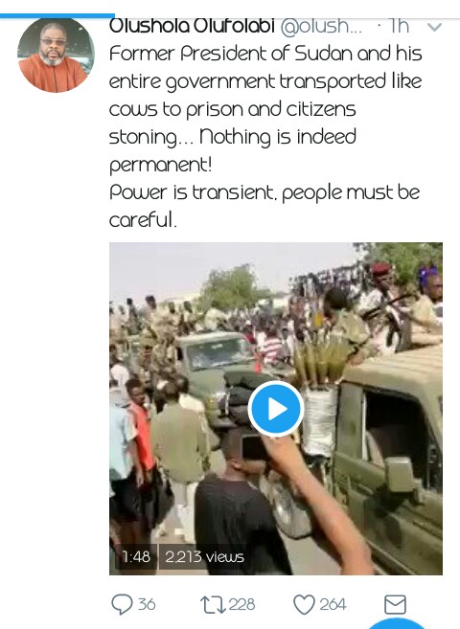View the 264 likes count

click(x=333, y=604)
